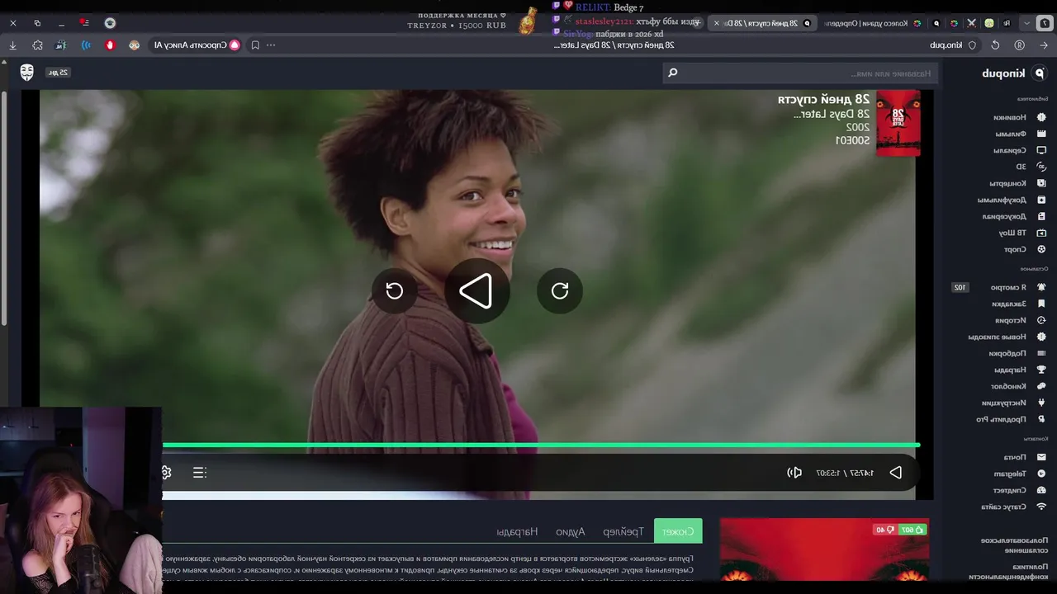Open the Telegram contact icon

[1041, 474]
